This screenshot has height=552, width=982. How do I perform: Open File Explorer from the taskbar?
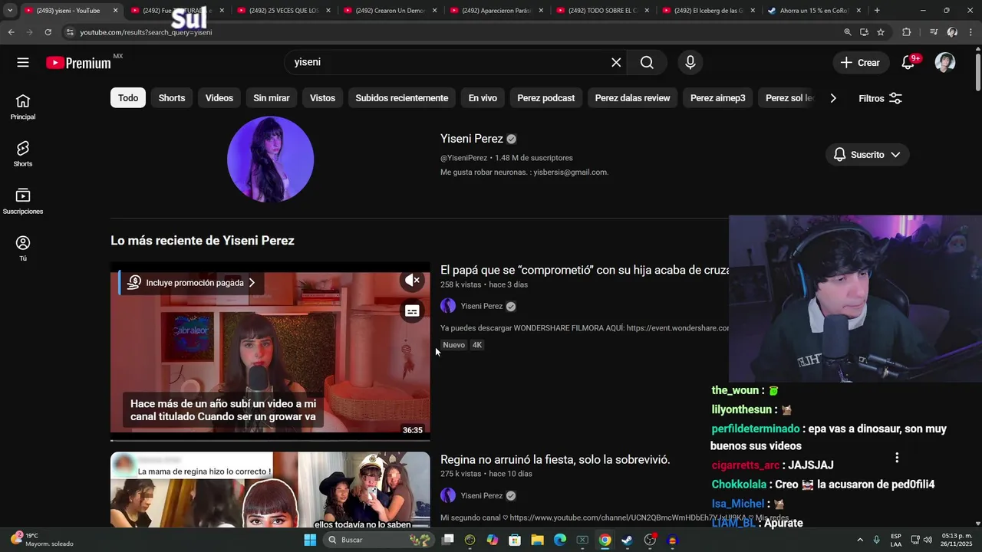[537, 540]
